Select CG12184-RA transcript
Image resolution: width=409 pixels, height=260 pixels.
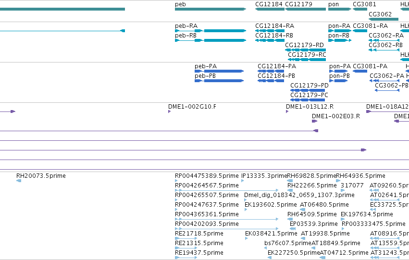pos(270,31)
